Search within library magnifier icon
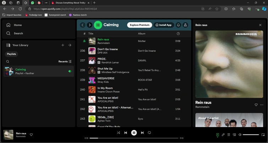 (8, 61)
